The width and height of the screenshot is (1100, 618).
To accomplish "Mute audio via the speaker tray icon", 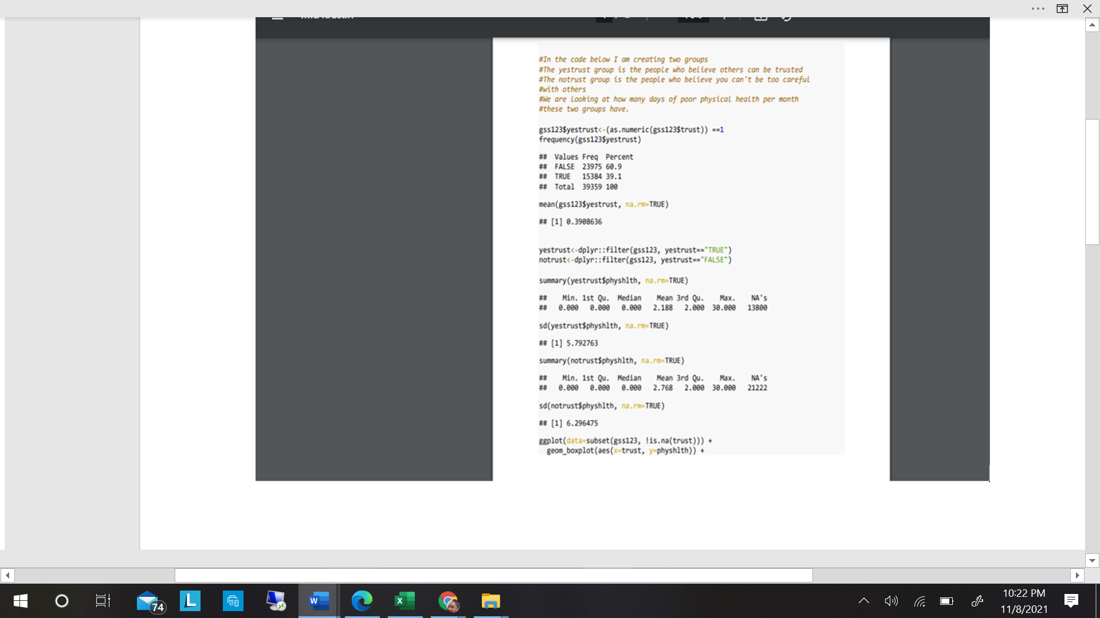I will (891, 601).
